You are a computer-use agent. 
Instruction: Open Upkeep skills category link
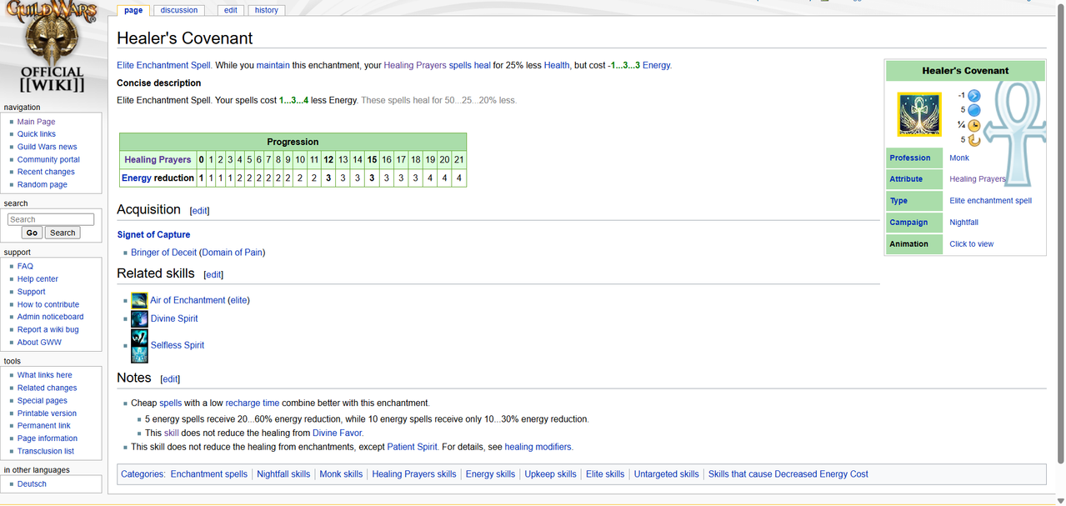pyautogui.click(x=550, y=474)
